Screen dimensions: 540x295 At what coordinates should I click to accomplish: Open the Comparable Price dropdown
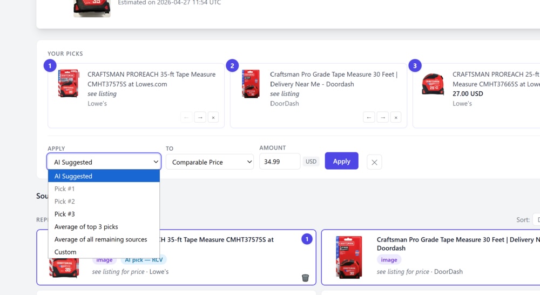tap(210, 162)
